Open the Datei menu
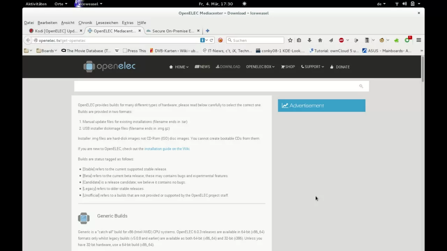This screenshot has height=251, width=447. tap(29, 23)
